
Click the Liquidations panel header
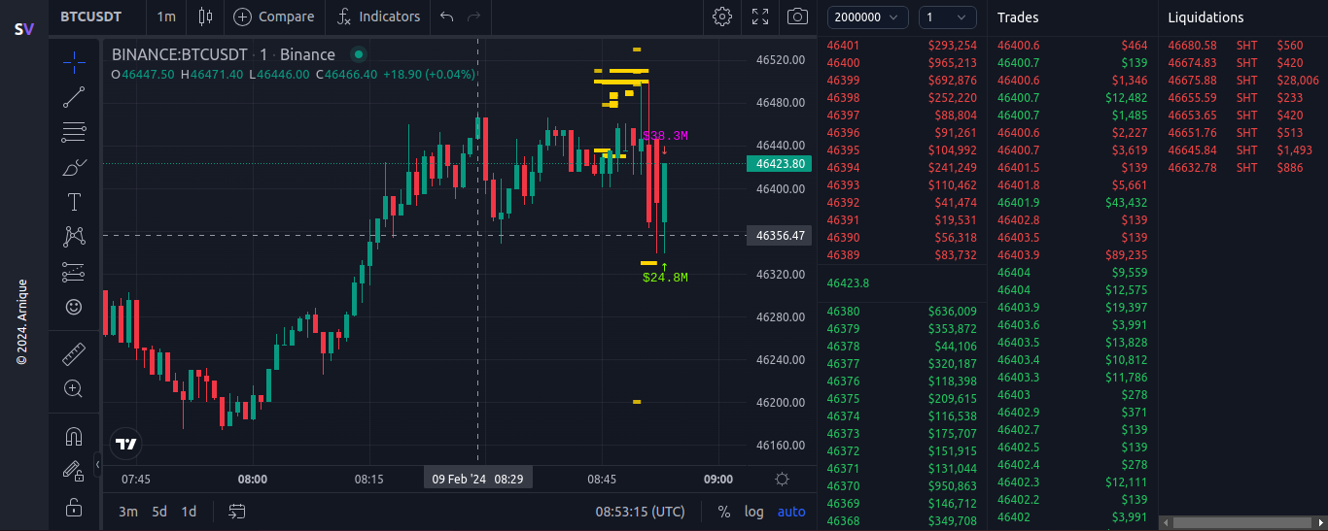tap(1206, 17)
